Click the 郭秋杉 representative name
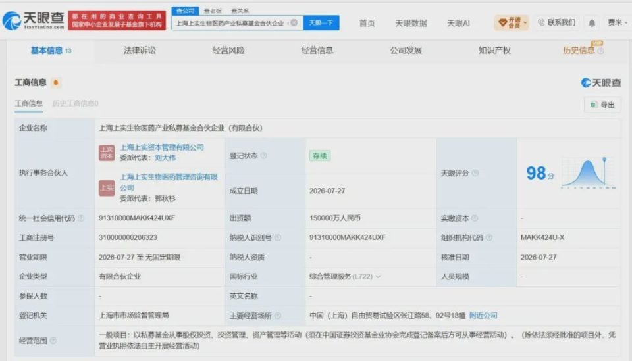The height and width of the screenshot is (361, 632). click(165, 199)
